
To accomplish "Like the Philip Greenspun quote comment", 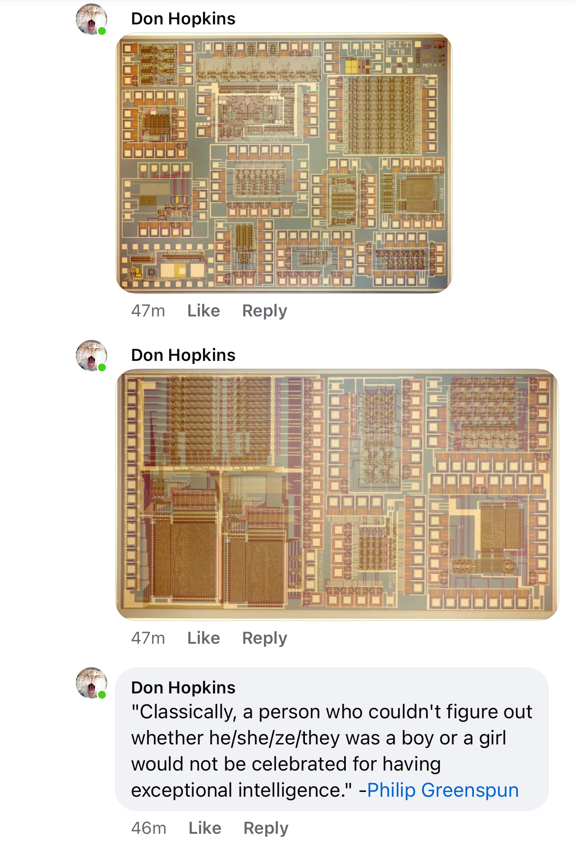I will point(205,828).
